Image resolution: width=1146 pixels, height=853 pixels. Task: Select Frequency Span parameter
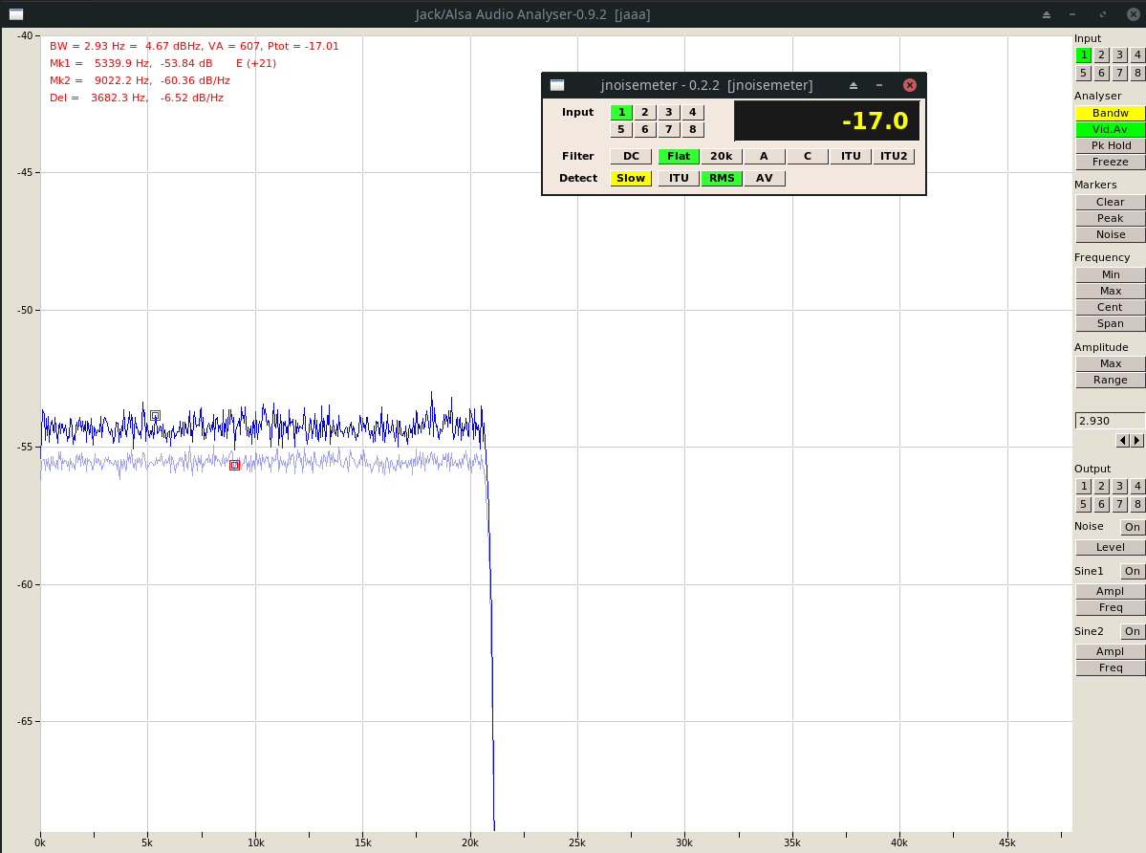[x=1111, y=324]
